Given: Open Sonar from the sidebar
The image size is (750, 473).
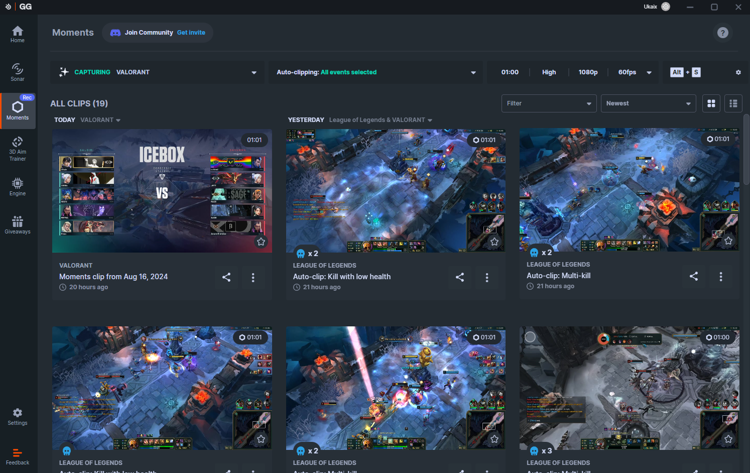Looking at the screenshot, I should 18,72.
